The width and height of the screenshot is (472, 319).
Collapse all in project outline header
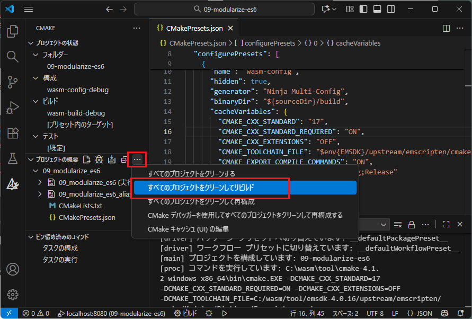point(124,159)
